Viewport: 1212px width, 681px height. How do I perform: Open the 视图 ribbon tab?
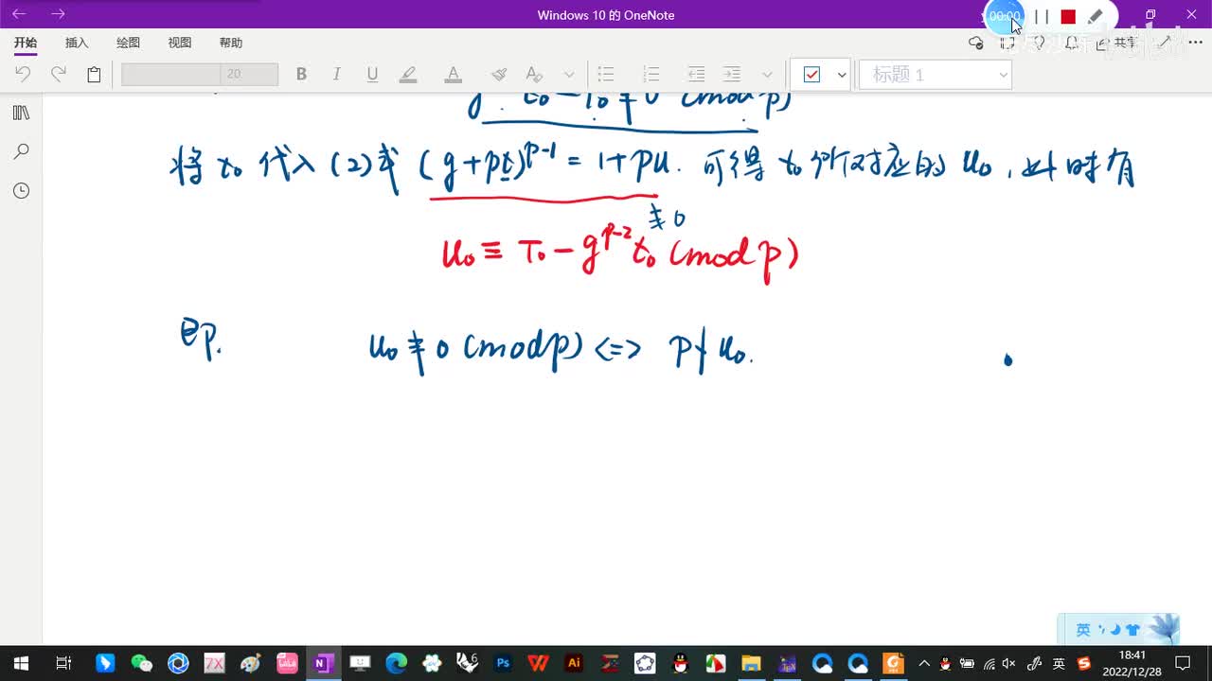(x=180, y=43)
